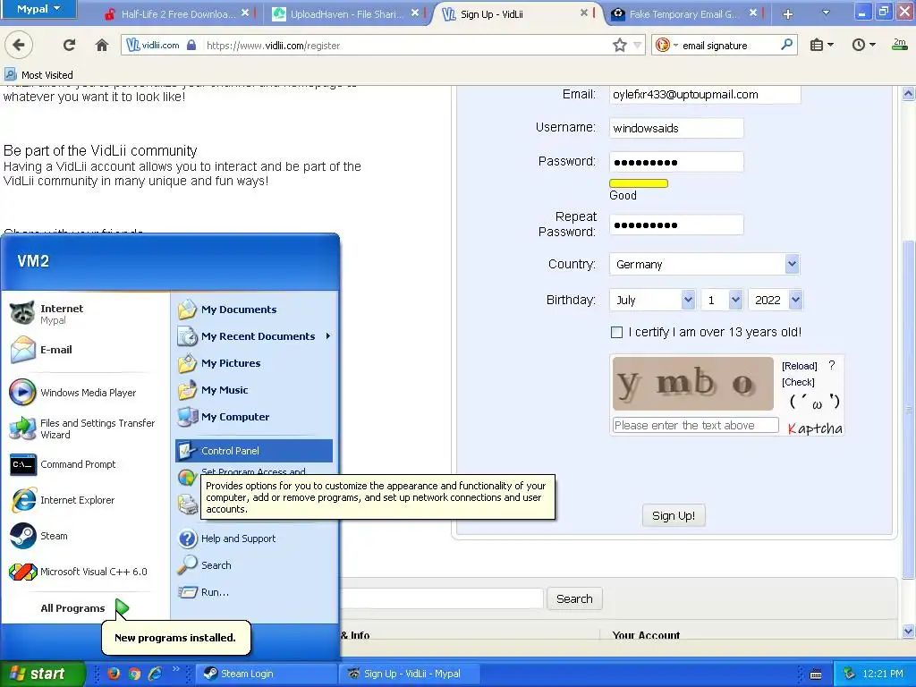Switch to the UploadHaven File Sharing tab
Viewport: 916px width, 687px height.
click(344, 14)
